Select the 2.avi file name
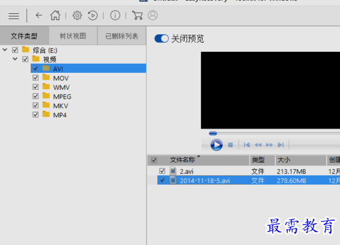This screenshot has width=340, height=245. click(187, 172)
